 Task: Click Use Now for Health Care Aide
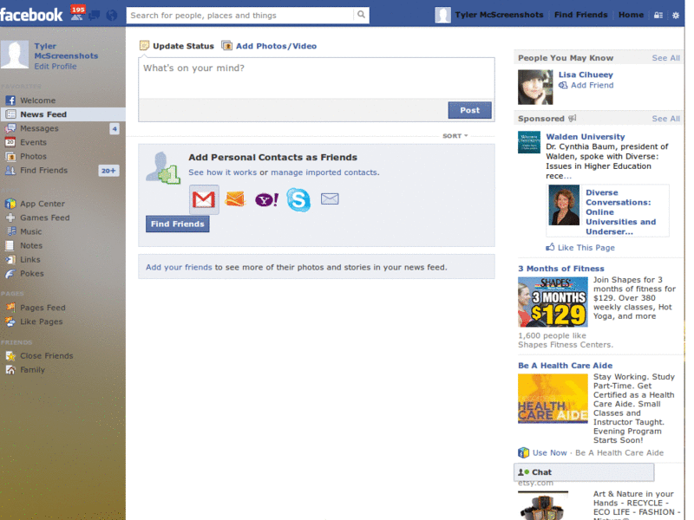[x=549, y=452]
